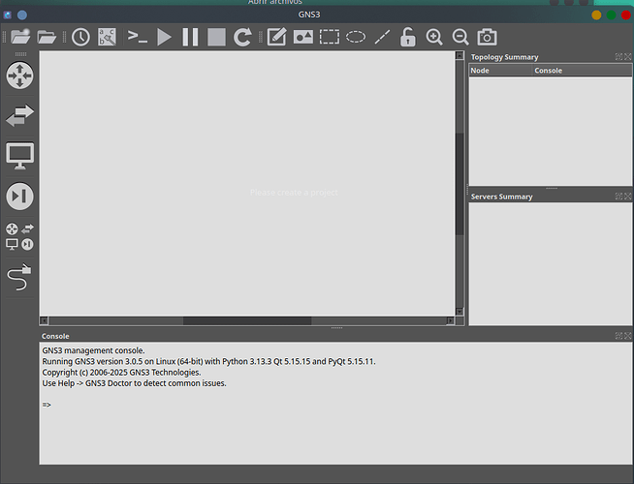
Task: Click the Console column header
Action: pos(583,71)
